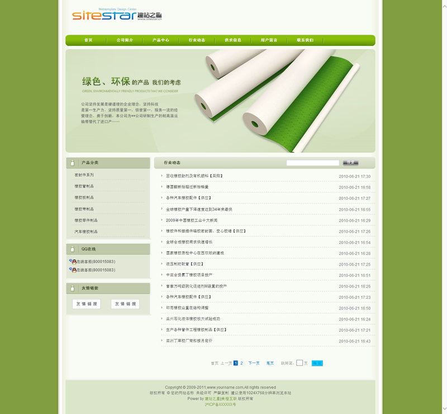Click the bottle icon beside 产品分类 header

coord(73,163)
